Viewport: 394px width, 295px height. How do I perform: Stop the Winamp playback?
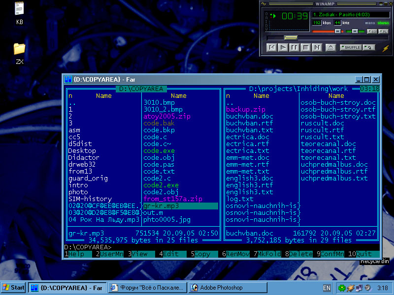(305, 48)
